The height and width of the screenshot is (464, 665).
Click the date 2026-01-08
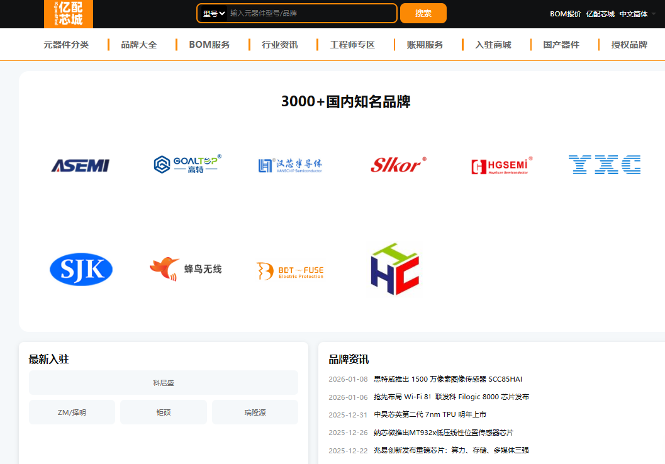click(x=348, y=379)
